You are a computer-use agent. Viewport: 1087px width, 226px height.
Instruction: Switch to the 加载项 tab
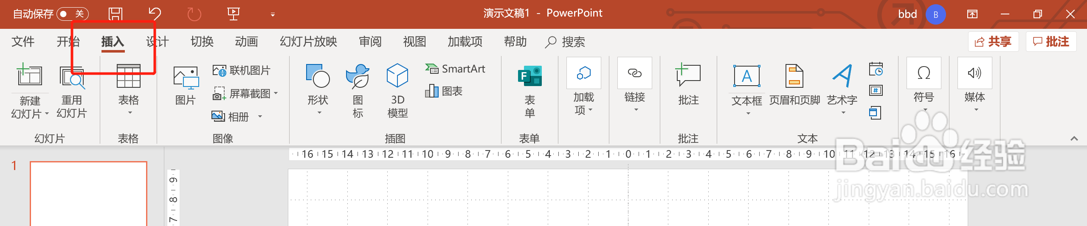[465, 42]
